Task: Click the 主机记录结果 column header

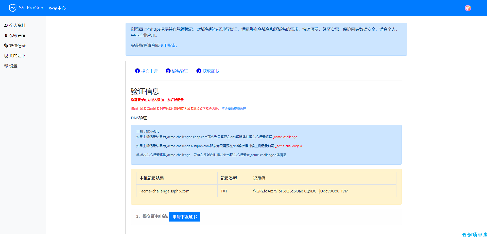Action: (177, 178)
